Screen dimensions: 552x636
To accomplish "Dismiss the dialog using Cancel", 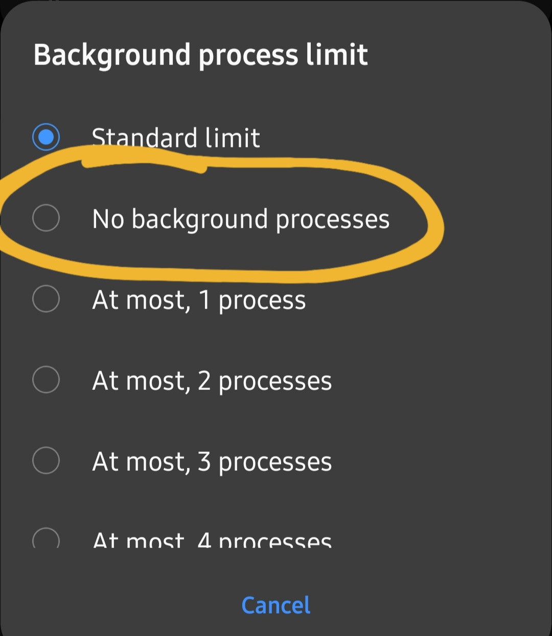I will [275, 605].
